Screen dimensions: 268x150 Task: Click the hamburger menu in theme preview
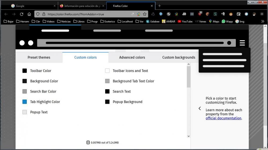point(242,43)
